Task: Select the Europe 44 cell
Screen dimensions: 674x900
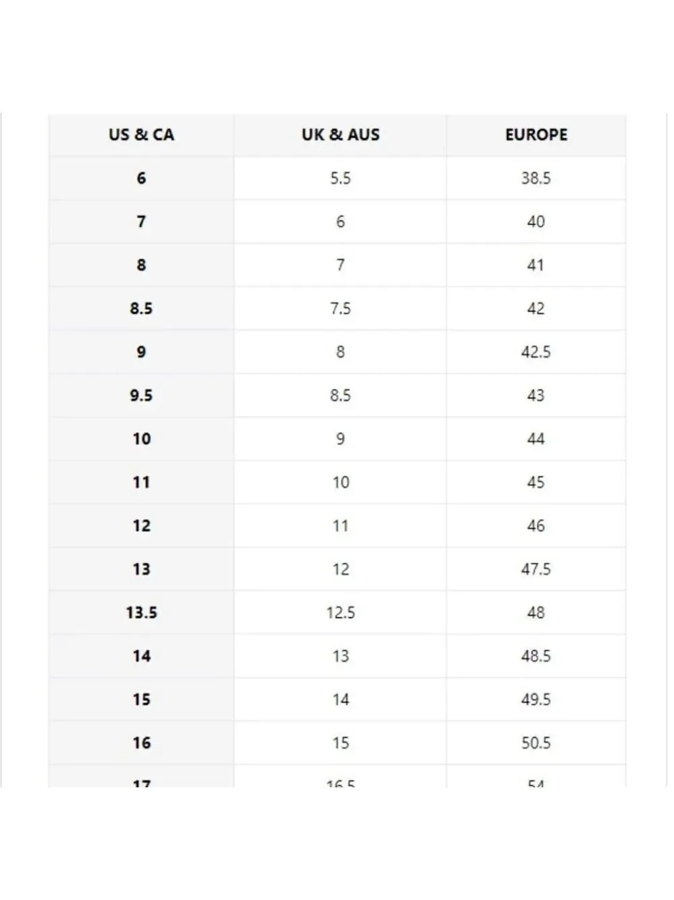Action: tap(536, 439)
